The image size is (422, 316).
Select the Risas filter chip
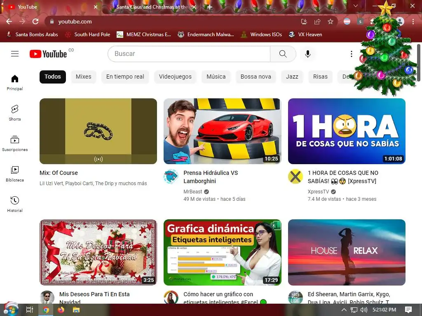click(320, 77)
